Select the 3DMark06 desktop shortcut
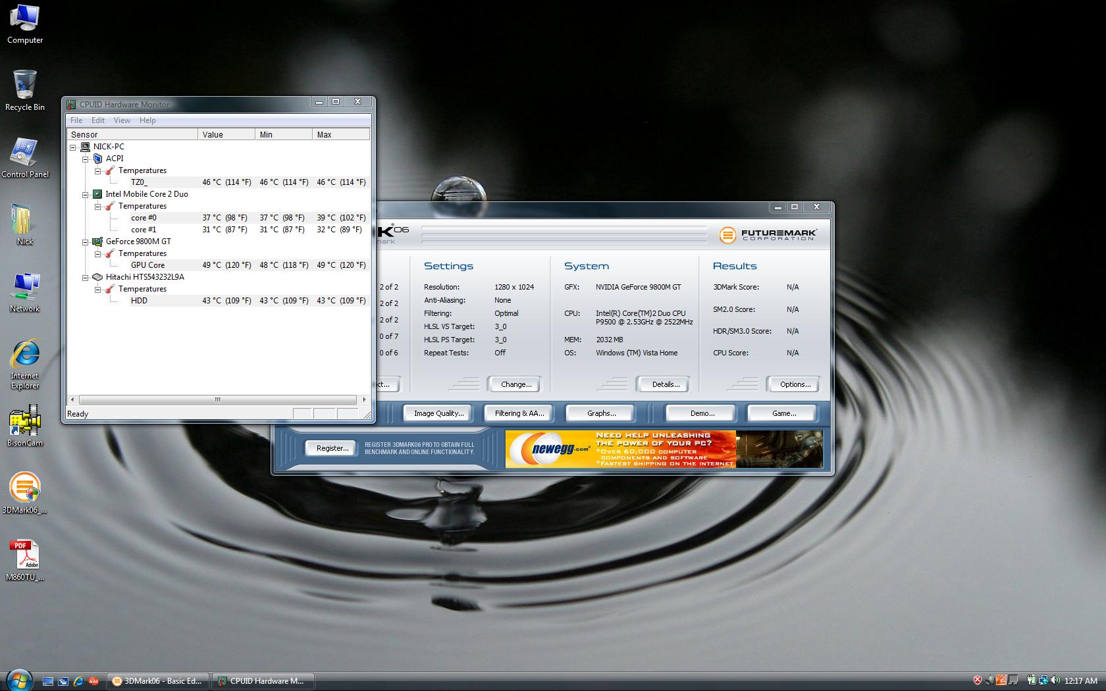 [24, 493]
